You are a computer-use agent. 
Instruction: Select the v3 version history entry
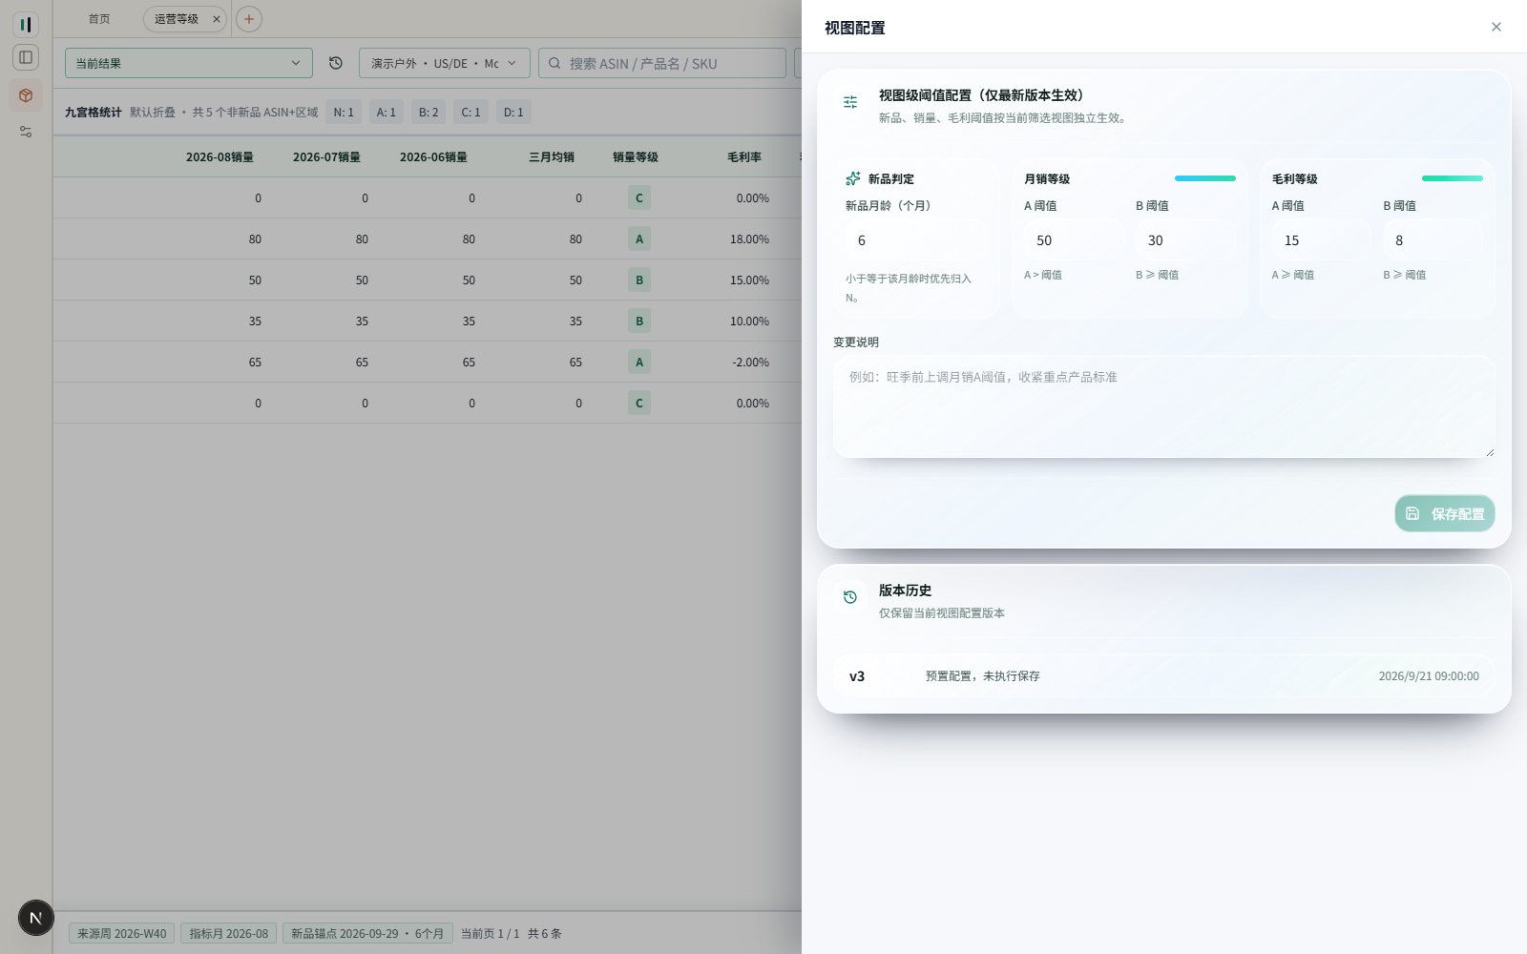tap(1163, 675)
